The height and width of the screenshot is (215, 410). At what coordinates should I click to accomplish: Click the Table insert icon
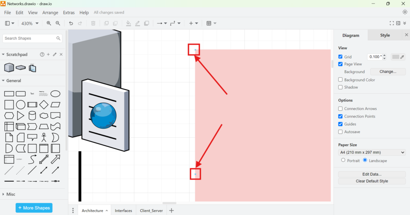coord(211,23)
